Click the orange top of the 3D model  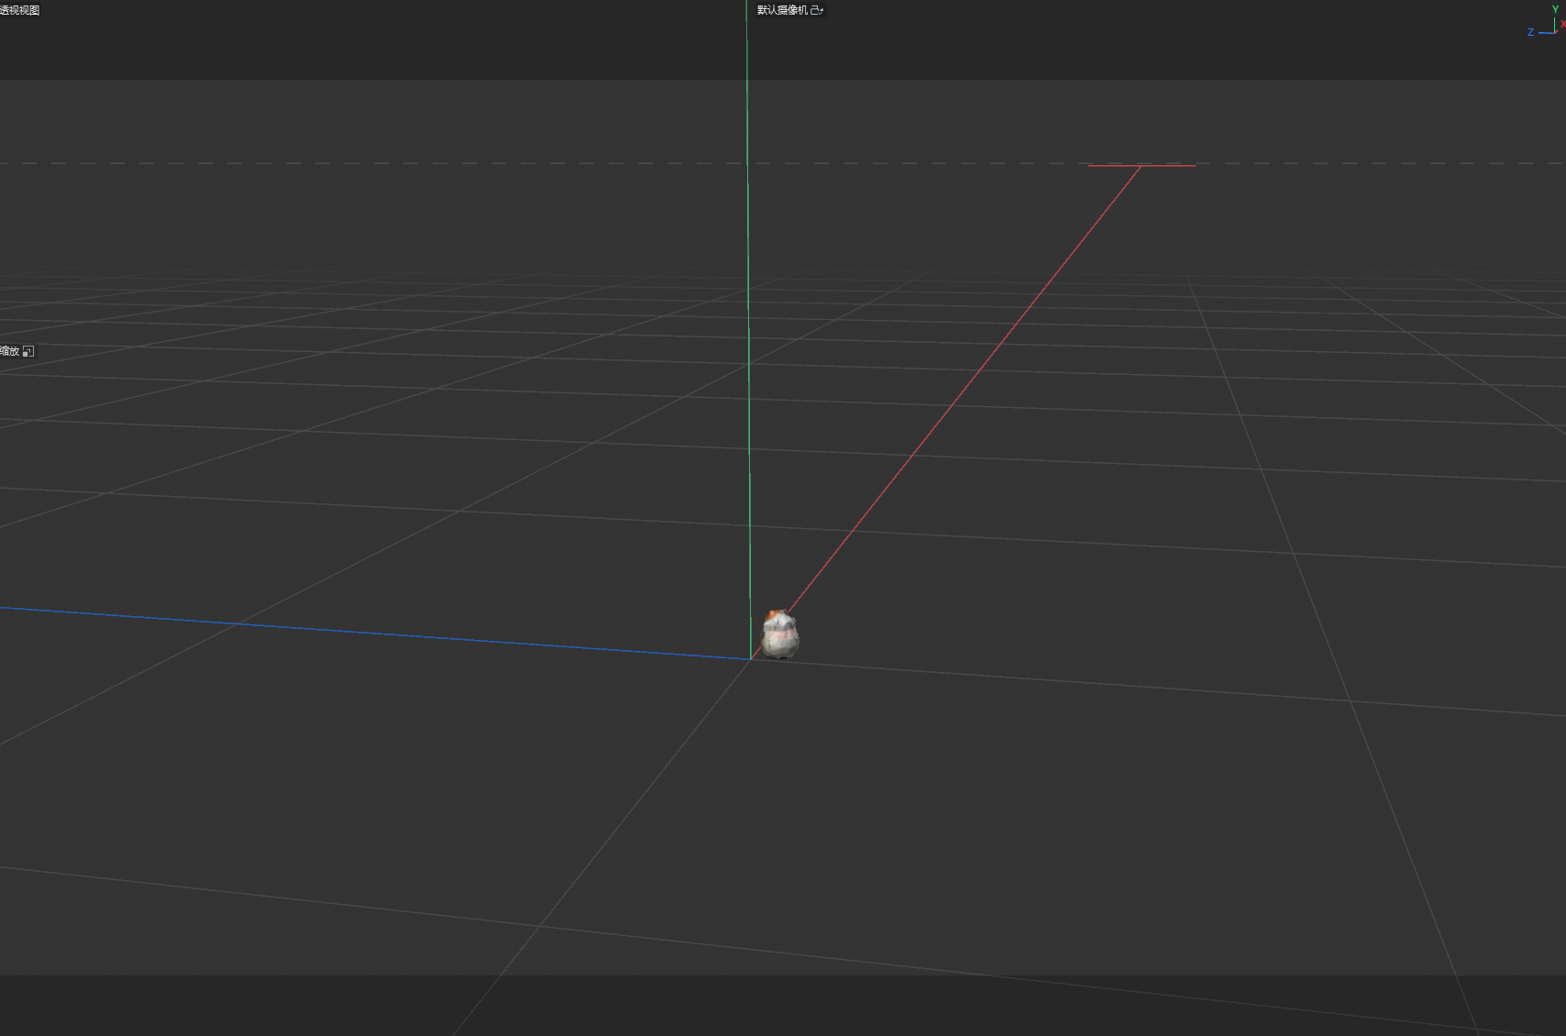tap(776, 616)
